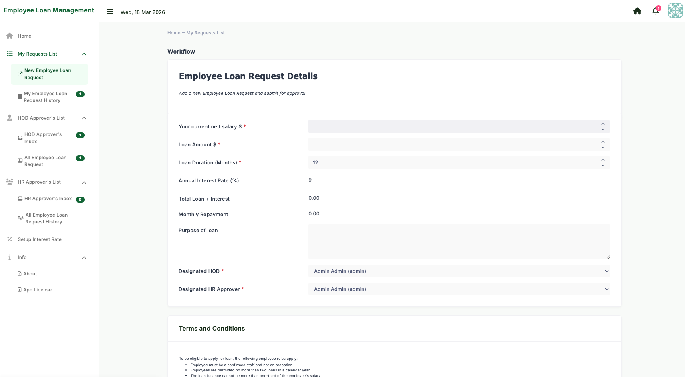Click the App License document icon
This screenshot has width=685, height=377.
tap(20, 290)
